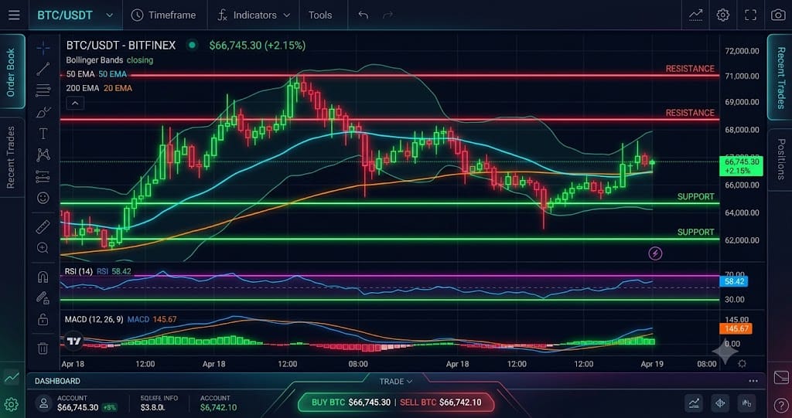Select the Bollinger Bands indicator label

[x=95, y=60]
